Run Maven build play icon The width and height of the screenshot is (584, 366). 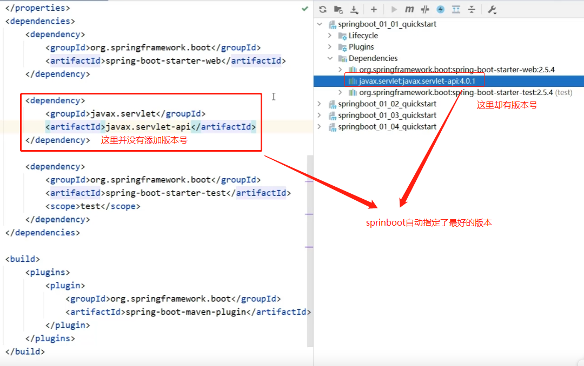pos(394,10)
